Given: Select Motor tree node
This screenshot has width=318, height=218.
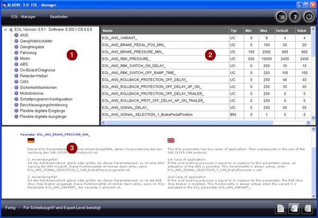Looking at the screenshot, I should tap(25, 59).
